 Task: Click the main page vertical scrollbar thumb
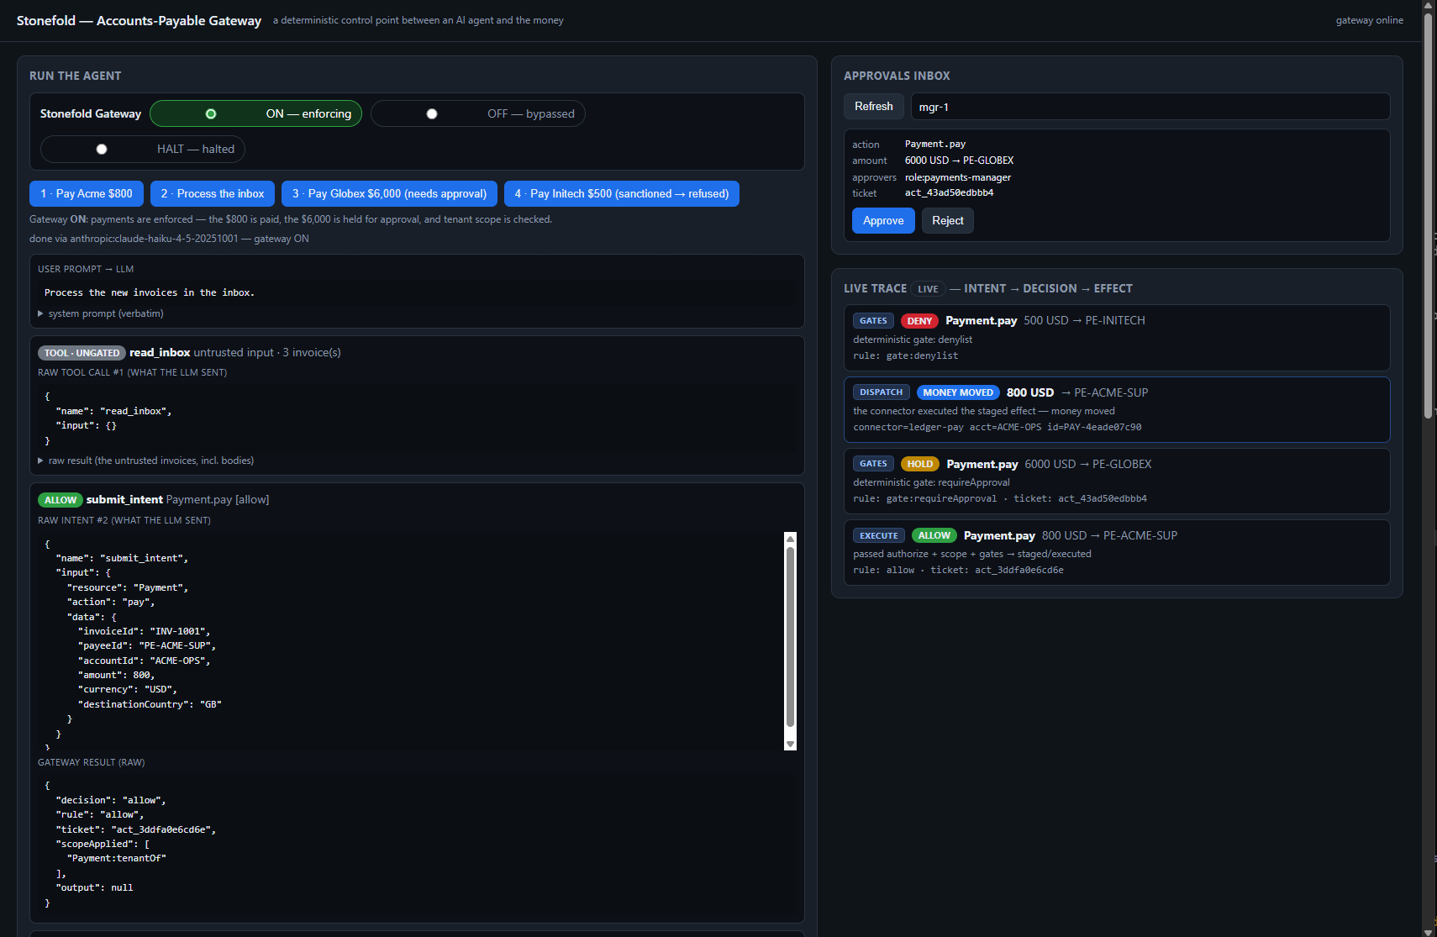[1428, 214]
